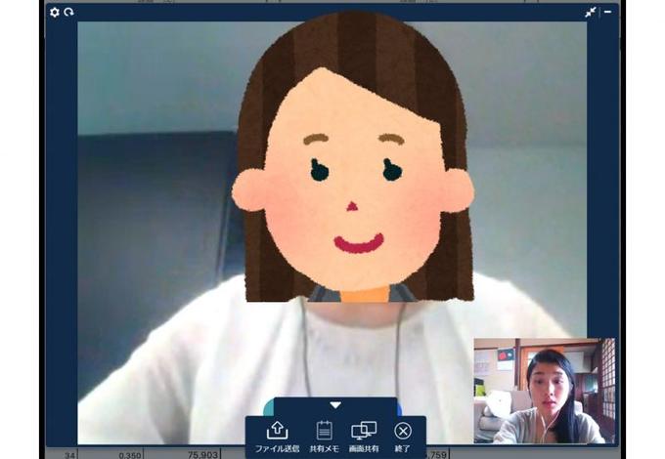Click the reload arrow icon
The image size is (665, 459).
coord(68,13)
